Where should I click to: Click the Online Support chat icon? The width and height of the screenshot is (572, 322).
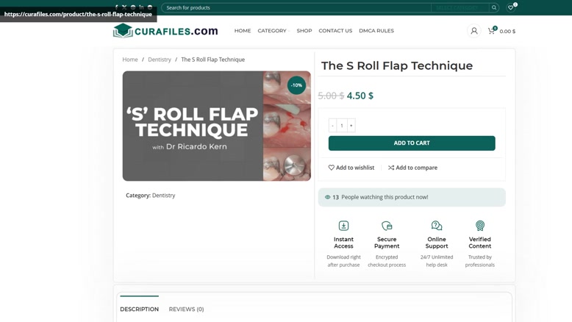(437, 226)
